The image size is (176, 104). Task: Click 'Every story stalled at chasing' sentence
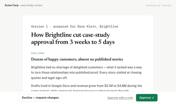pyautogui.click(x=120, y=72)
